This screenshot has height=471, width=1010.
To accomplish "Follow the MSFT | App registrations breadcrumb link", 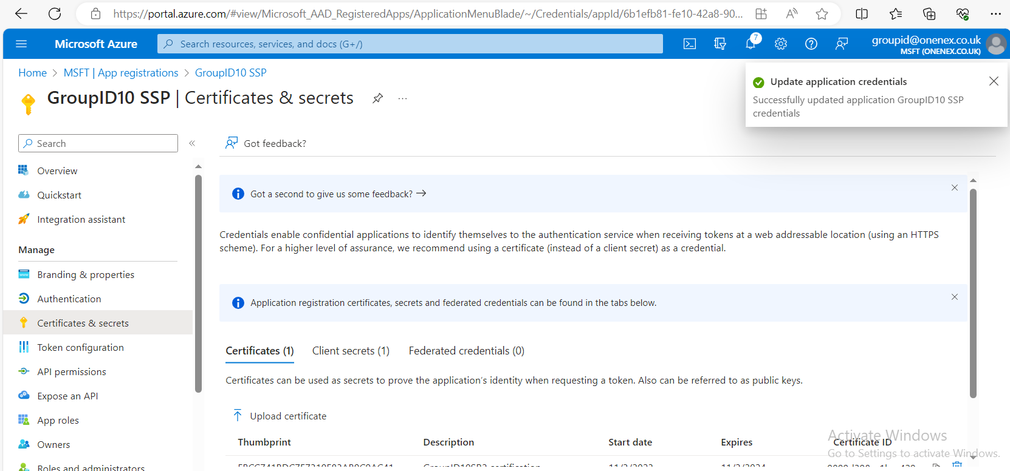I will click(120, 72).
